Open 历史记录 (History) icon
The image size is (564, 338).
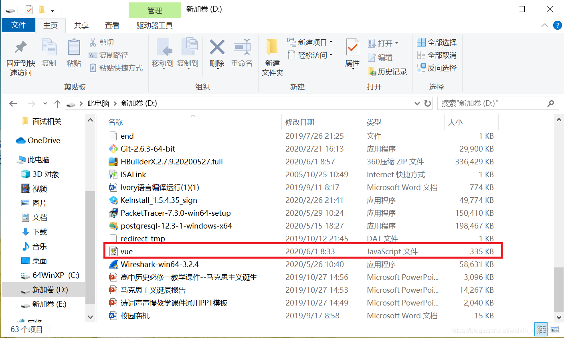(x=372, y=71)
